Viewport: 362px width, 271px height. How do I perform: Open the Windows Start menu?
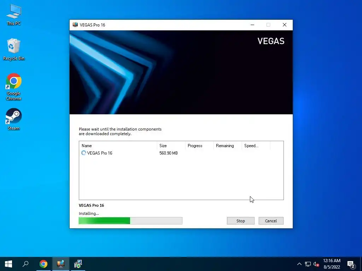[x=8, y=264]
